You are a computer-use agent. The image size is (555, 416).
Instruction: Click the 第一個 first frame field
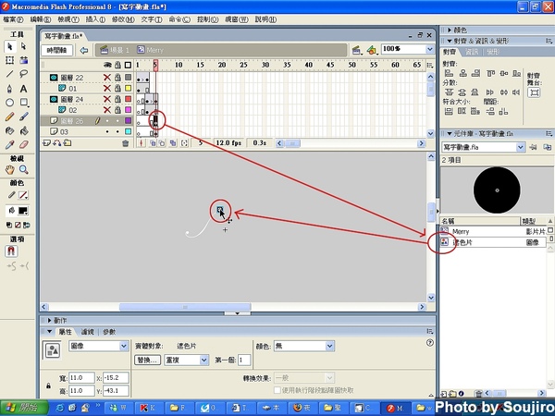point(244,361)
